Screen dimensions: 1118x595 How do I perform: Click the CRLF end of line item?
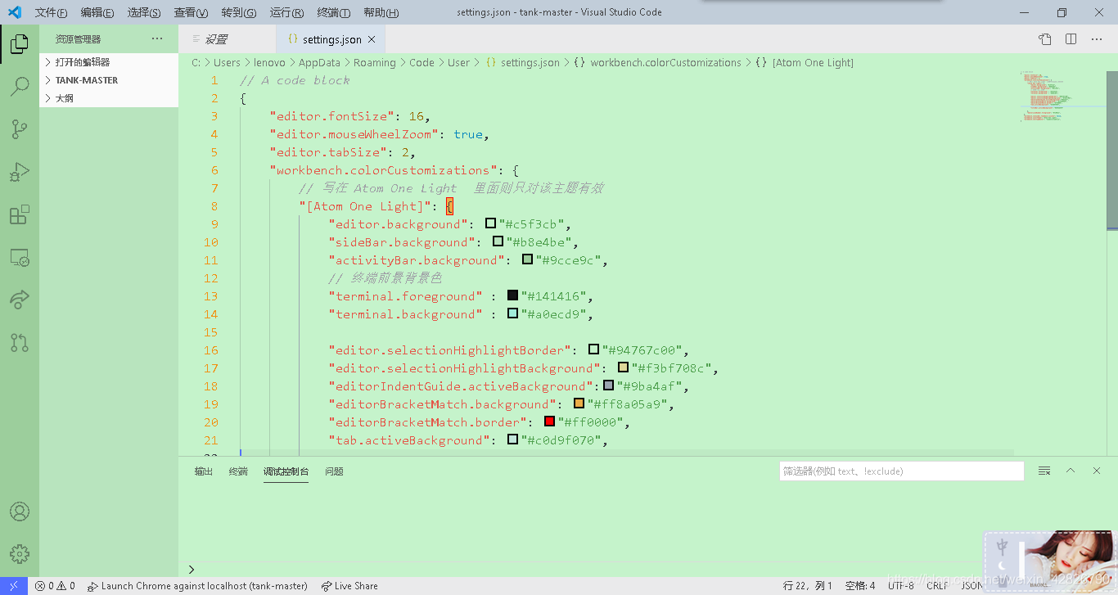click(937, 586)
